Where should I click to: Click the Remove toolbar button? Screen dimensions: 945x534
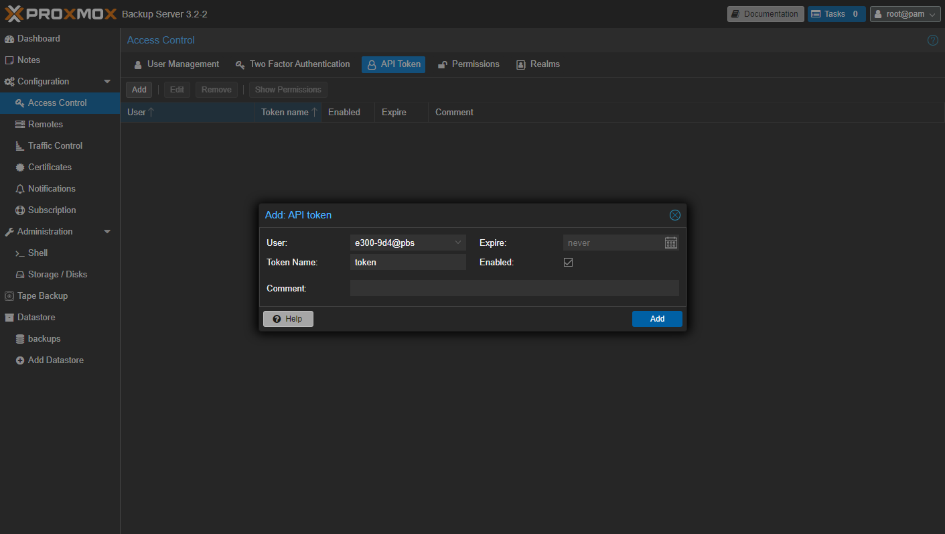pyautogui.click(x=216, y=90)
